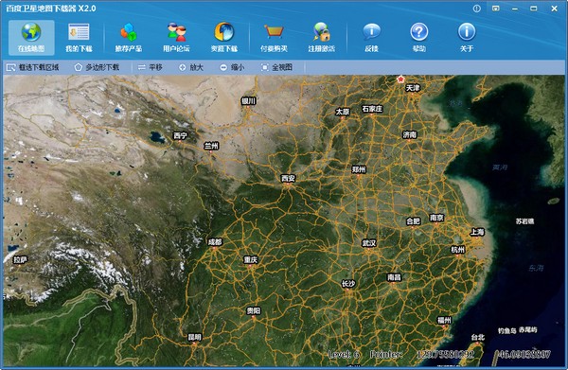Open the 注册激活 register activation lock icon
568x370 pixels.
click(x=321, y=38)
